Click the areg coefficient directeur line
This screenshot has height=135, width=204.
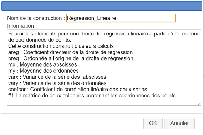click(70, 52)
